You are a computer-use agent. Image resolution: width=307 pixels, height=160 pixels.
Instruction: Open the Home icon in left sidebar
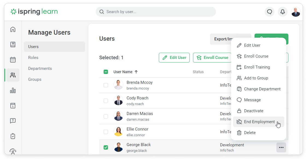[13, 29]
